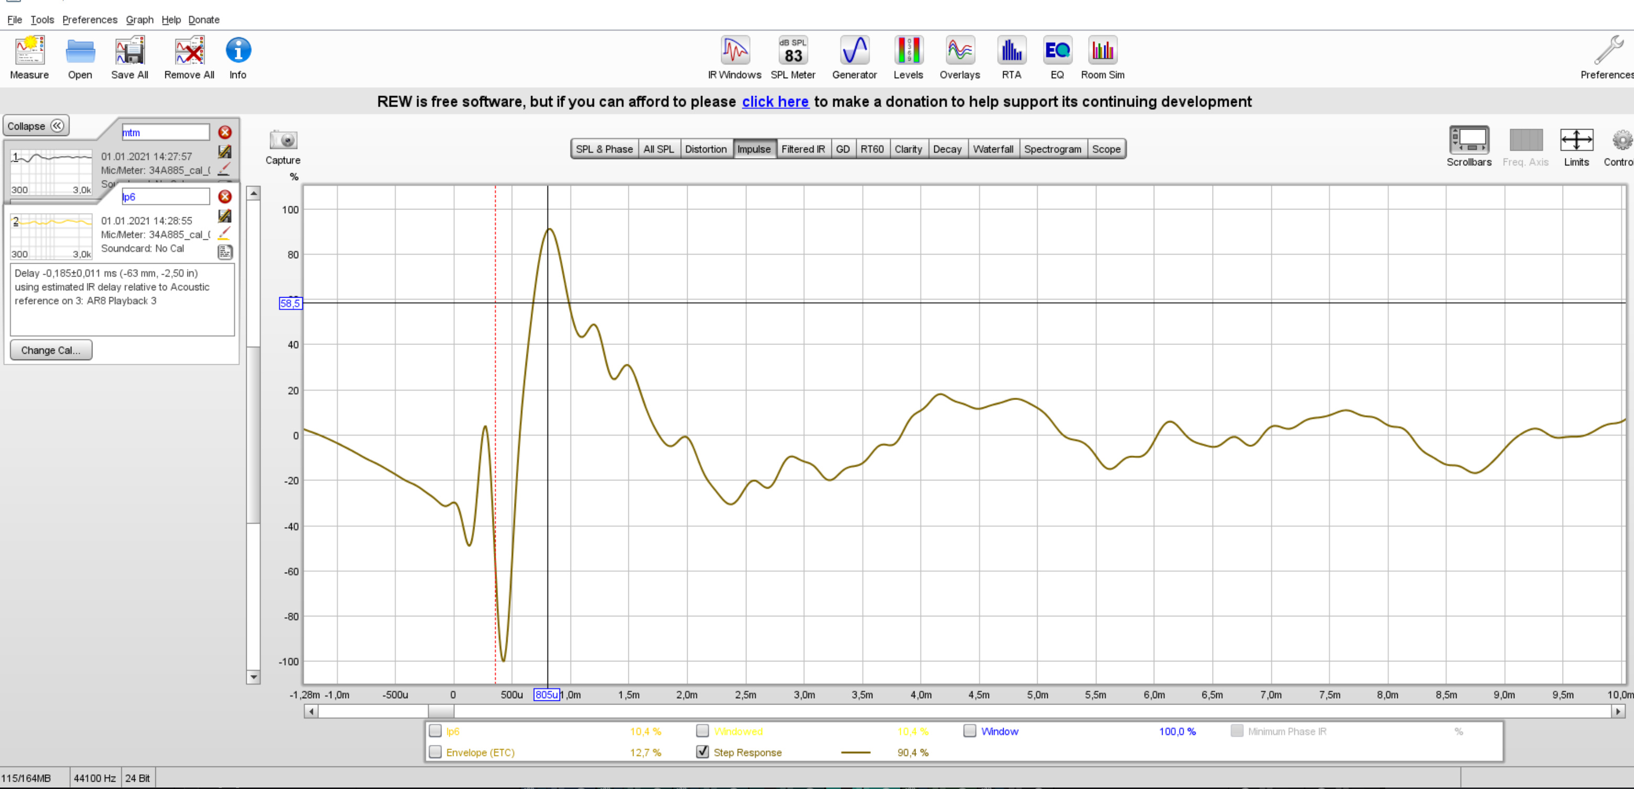Click the chart icon beside lp6 name

225,216
